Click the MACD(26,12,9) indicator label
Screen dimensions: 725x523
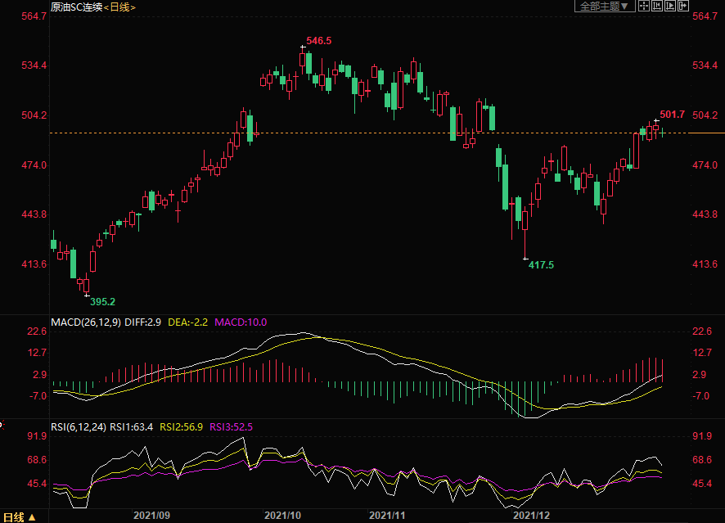[86, 322]
